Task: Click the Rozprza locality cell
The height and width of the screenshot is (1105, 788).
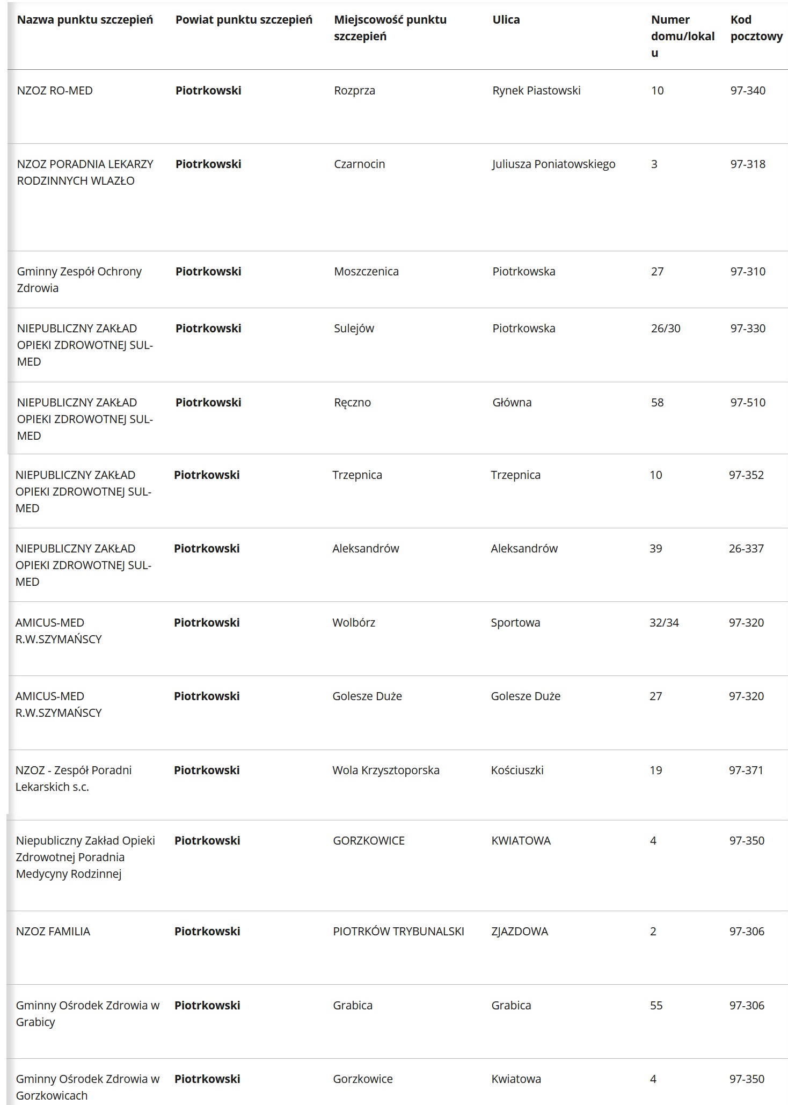Action: tap(354, 91)
